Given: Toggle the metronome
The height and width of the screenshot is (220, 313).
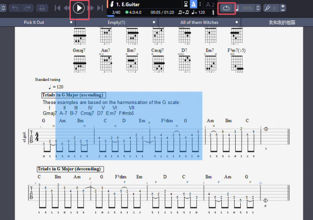Looking at the screenshot, I should pyautogui.click(x=193, y=4).
